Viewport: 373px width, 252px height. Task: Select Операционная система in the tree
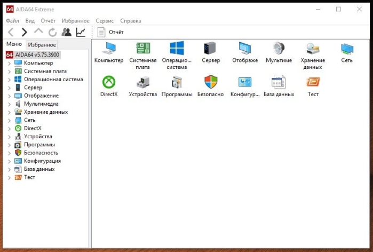pos(53,79)
